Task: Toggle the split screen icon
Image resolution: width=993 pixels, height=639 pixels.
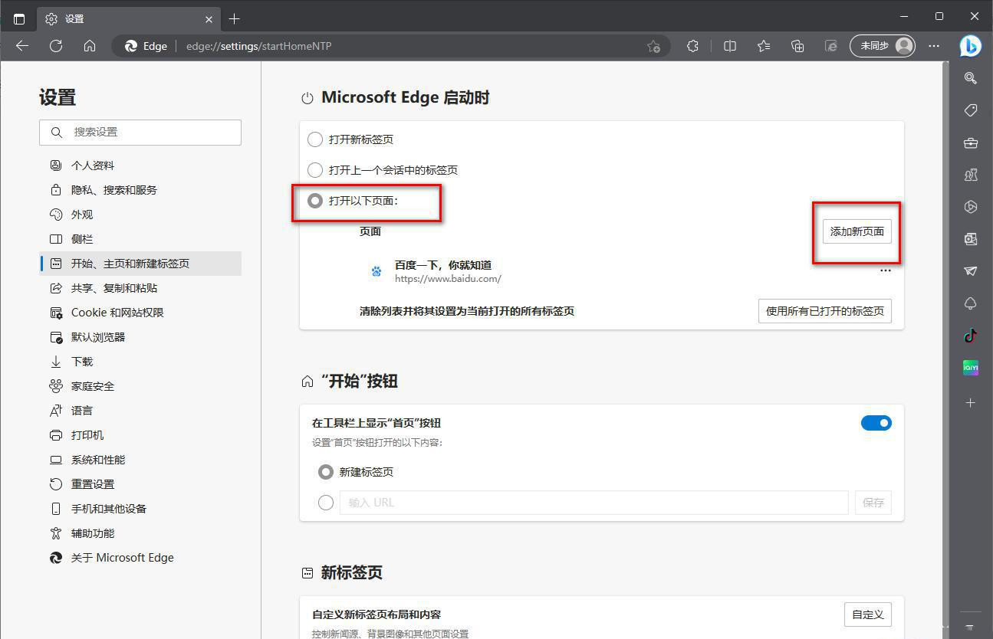Action: click(730, 46)
